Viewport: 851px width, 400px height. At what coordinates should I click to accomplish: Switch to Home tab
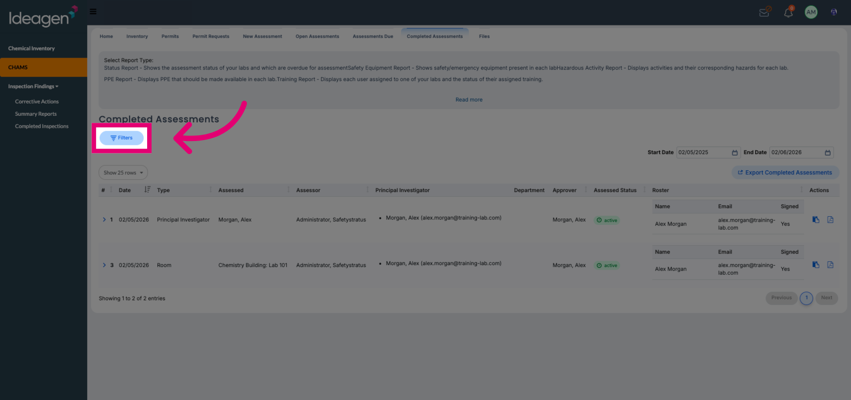[x=106, y=36]
